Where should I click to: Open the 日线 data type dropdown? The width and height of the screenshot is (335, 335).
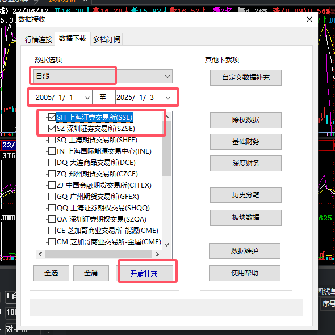[x=103, y=77]
